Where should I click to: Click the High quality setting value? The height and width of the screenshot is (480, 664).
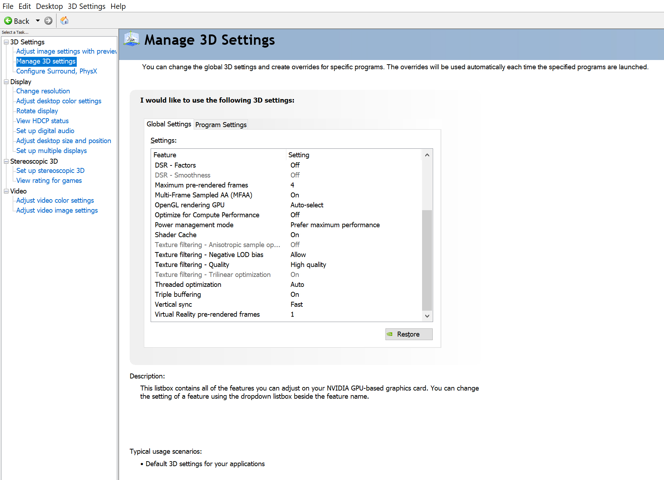coord(308,264)
